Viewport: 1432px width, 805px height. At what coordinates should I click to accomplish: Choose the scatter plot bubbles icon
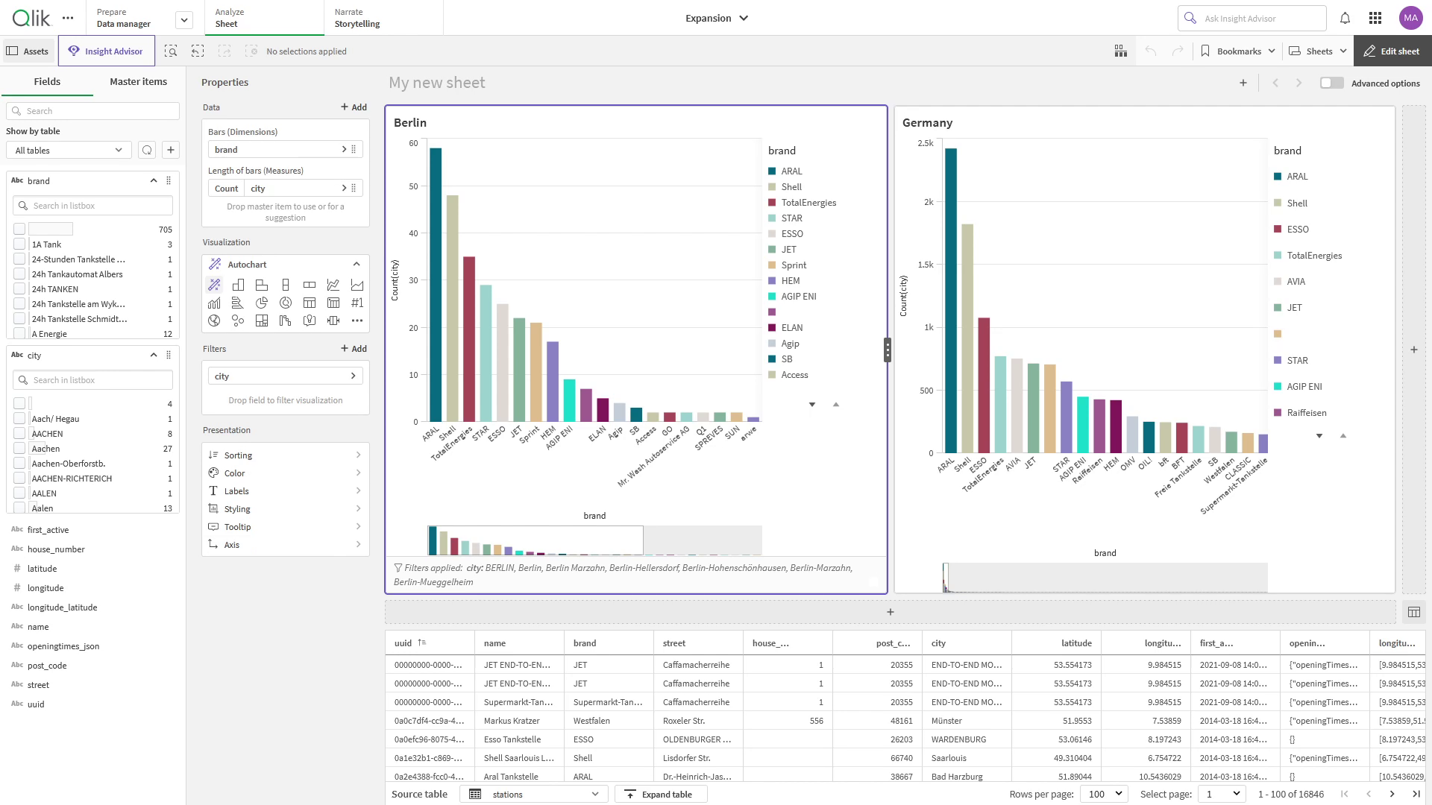click(238, 321)
